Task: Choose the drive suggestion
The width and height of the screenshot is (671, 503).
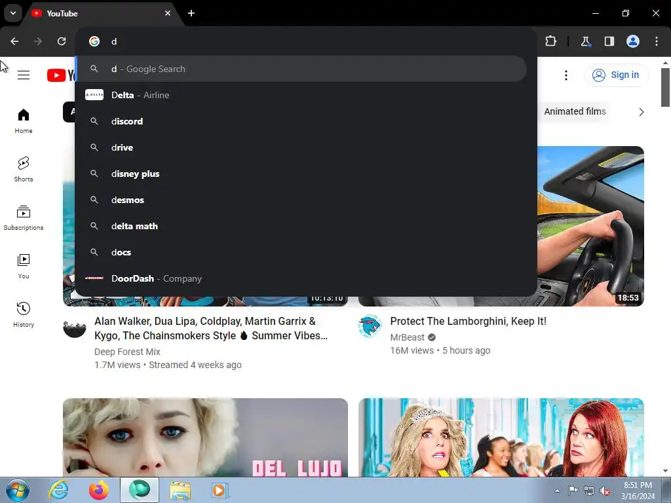Action: [301, 147]
